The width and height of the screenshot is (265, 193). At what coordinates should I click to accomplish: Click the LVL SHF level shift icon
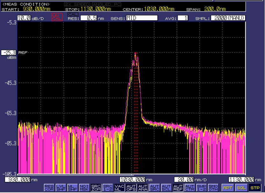point(61,188)
